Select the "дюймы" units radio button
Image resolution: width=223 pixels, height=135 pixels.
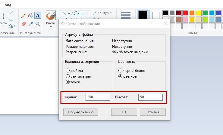68,71
